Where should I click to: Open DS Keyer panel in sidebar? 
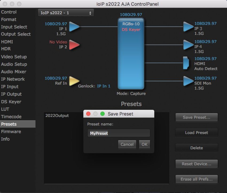click(x=11, y=101)
